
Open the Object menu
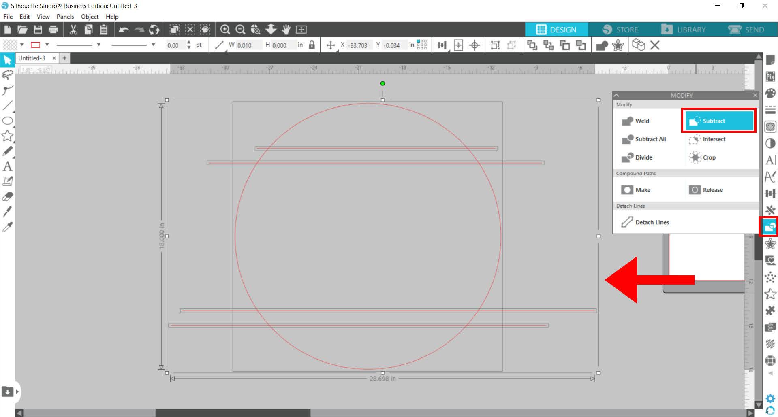(89, 17)
